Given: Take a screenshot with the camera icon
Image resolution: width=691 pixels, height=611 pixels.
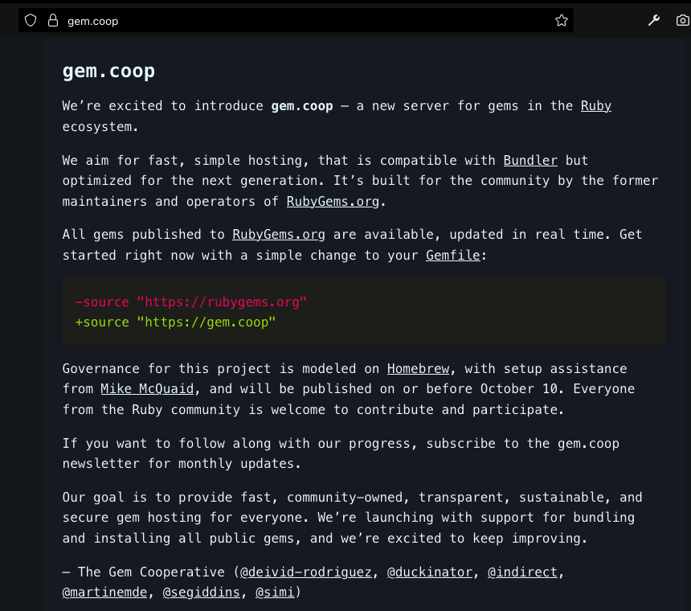Looking at the screenshot, I should (683, 21).
